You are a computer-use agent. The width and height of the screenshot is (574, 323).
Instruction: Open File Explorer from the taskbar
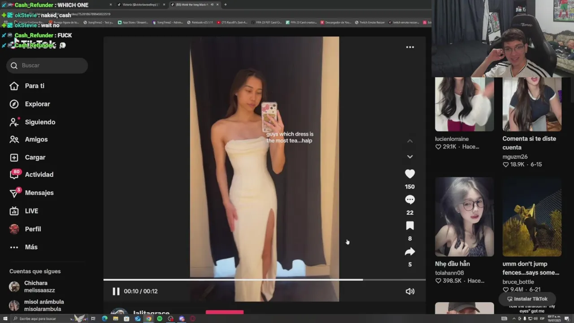tap(116, 319)
